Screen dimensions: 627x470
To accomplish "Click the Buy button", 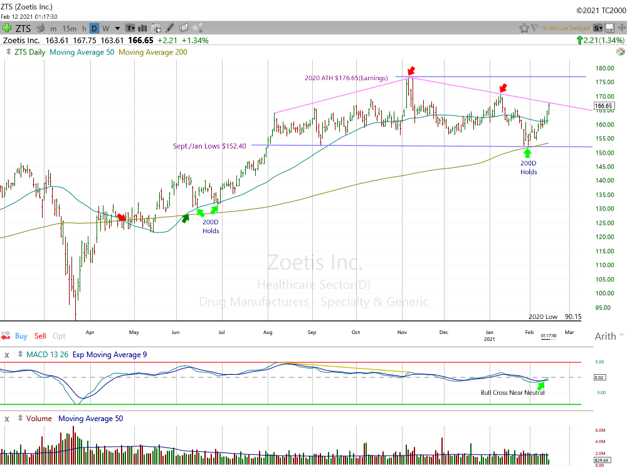I will tap(21, 336).
